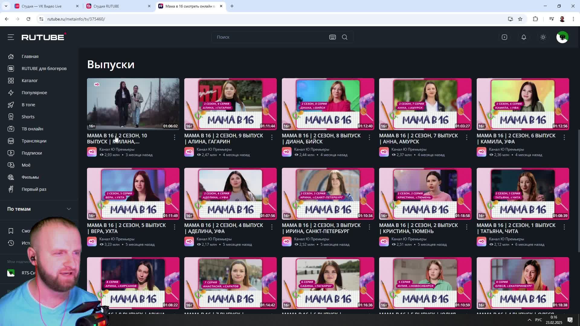Open options for 9 выпуск Алина, Гагарин
Image resolution: width=580 pixels, height=326 pixels.
click(272, 137)
